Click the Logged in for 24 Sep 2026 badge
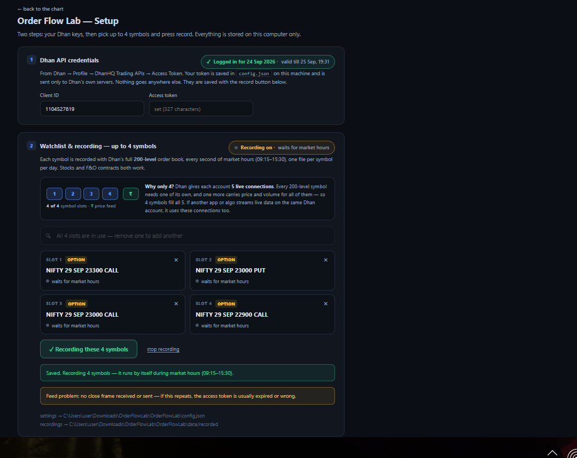 (x=268, y=62)
